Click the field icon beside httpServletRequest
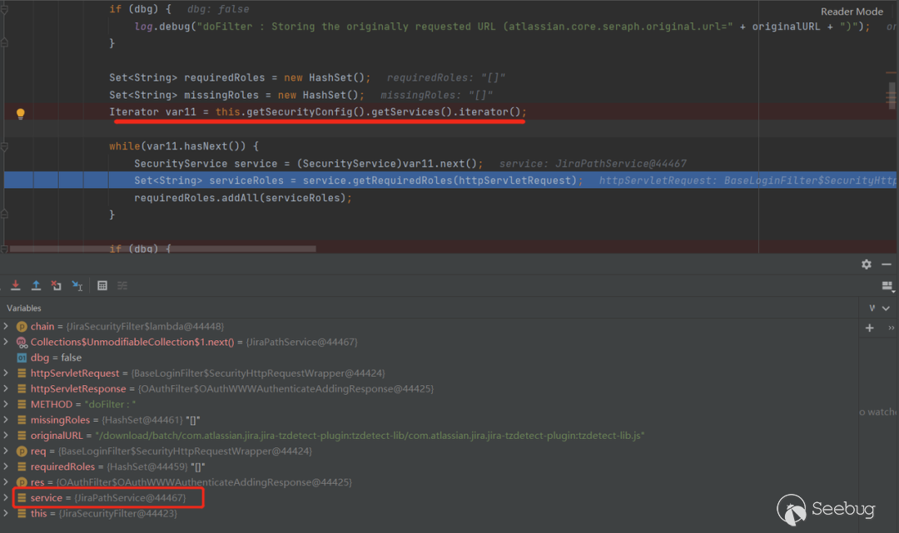The width and height of the screenshot is (899, 533). 22,373
